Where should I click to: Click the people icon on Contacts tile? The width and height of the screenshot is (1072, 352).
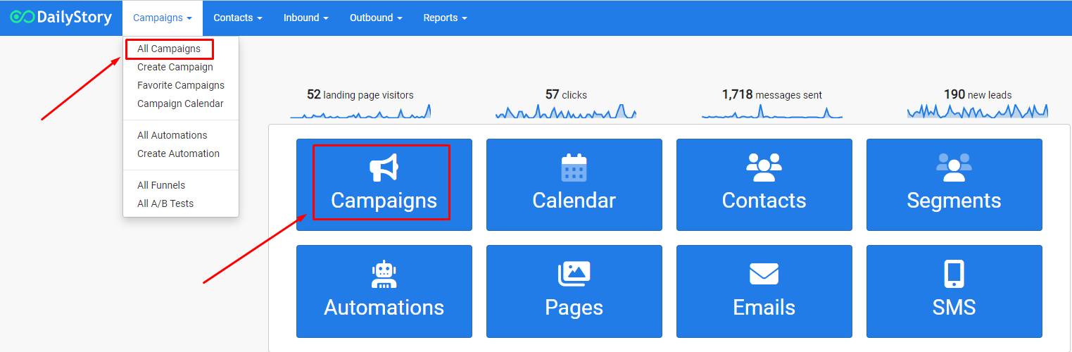[x=764, y=168]
